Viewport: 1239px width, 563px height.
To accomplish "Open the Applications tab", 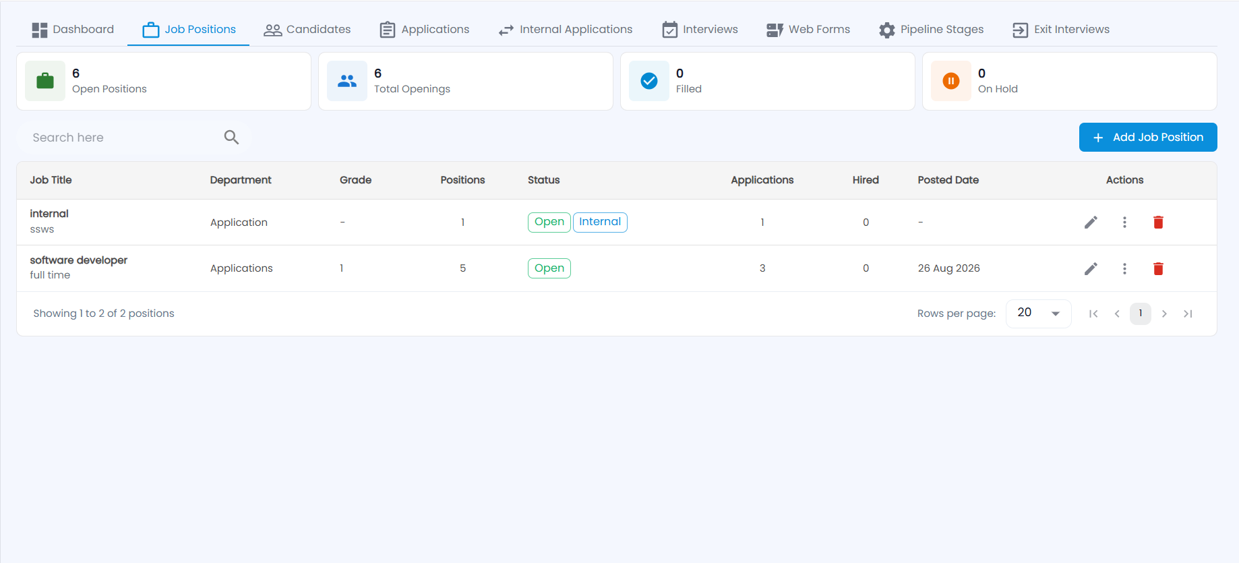I will [425, 30].
